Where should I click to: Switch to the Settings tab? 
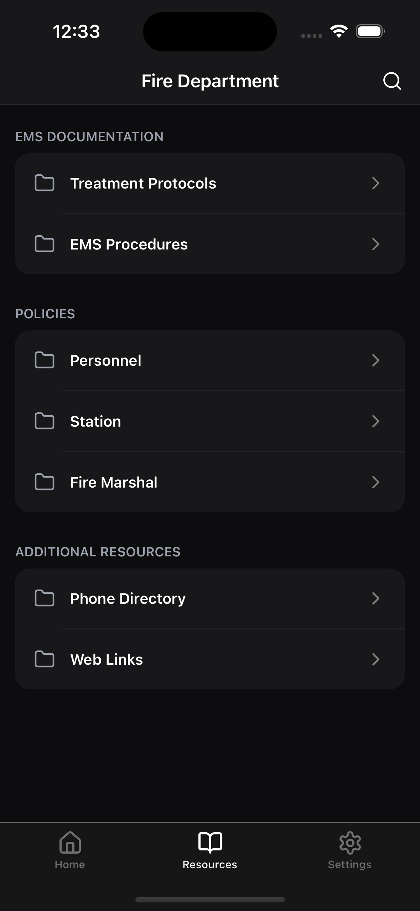tap(350, 850)
